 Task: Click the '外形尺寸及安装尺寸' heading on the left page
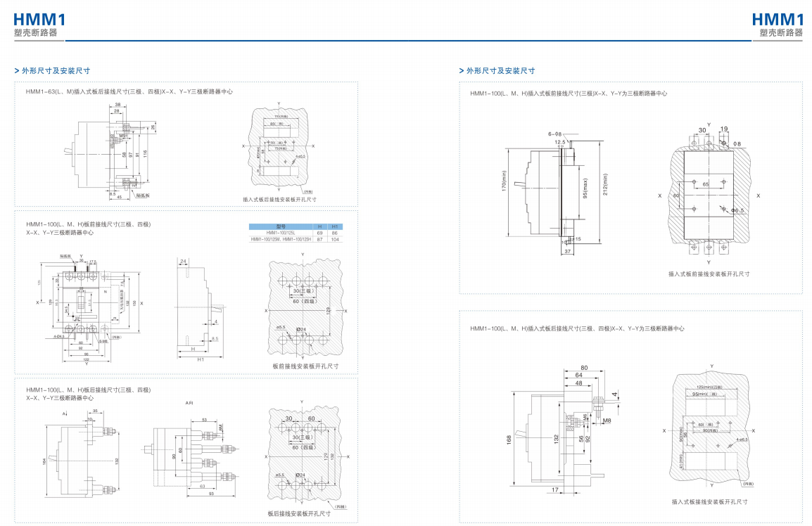(56, 71)
